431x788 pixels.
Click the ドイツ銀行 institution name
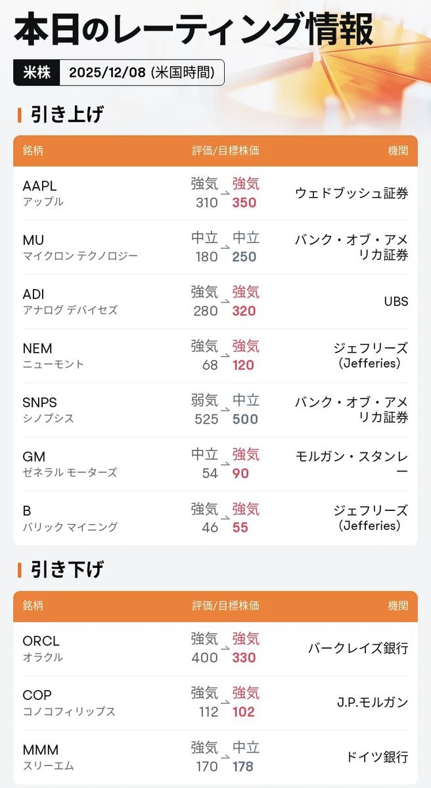point(377,756)
